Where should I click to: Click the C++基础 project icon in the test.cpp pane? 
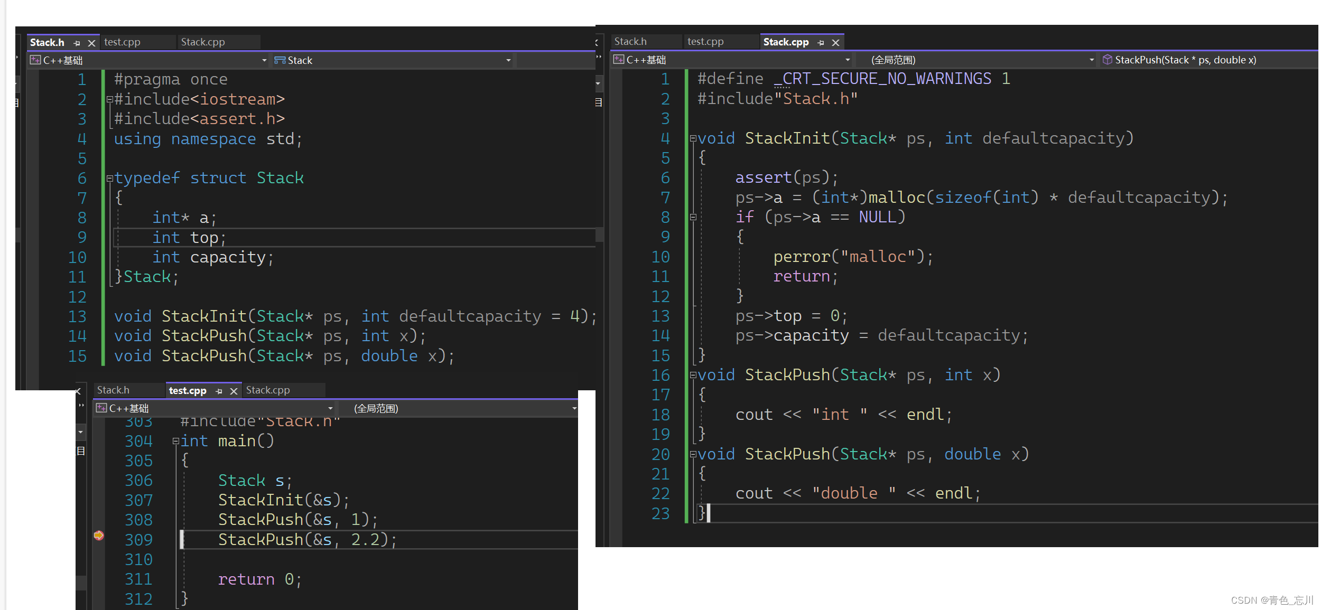tap(101, 408)
